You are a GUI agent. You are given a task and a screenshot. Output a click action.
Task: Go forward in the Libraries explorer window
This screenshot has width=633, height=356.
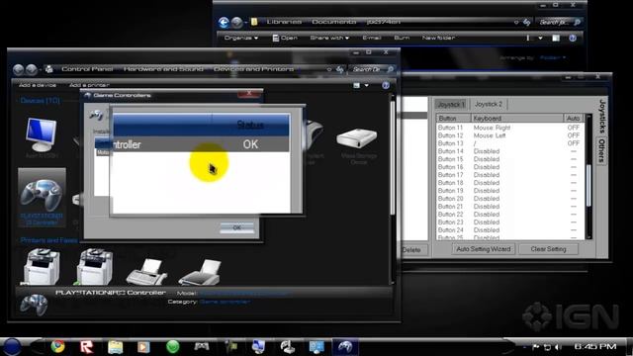(x=237, y=22)
